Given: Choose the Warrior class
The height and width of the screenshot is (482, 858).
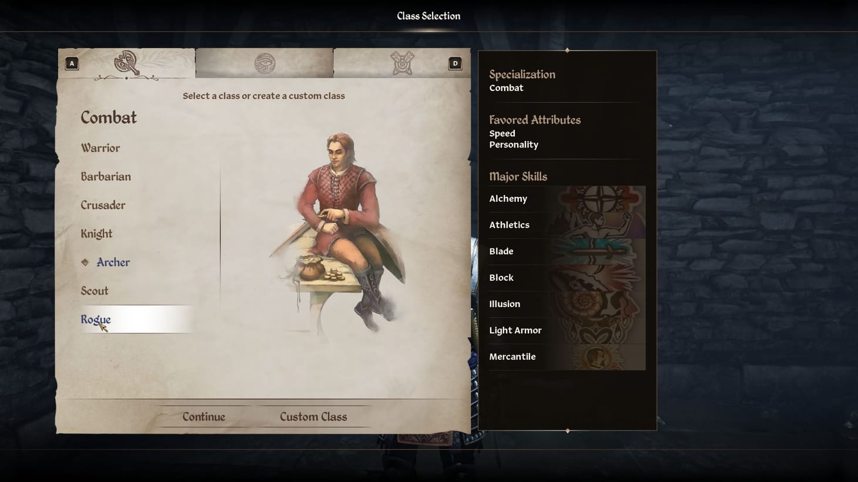Looking at the screenshot, I should pyautogui.click(x=100, y=148).
